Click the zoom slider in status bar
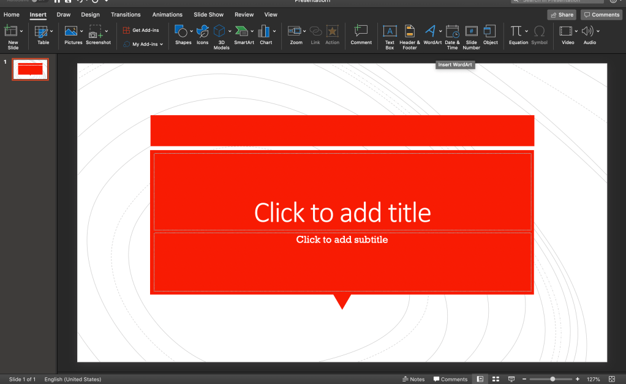 [x=552, y=379]
